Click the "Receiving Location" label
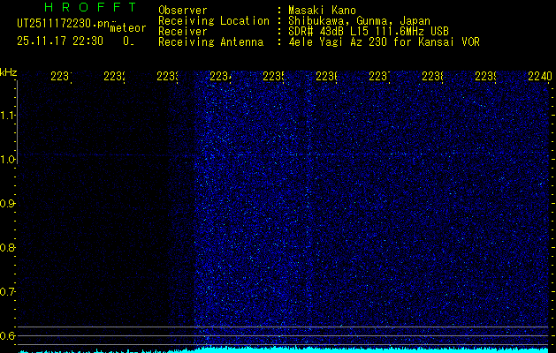The width and height of the screenshot is (556, 353). (x=214, y=21)
